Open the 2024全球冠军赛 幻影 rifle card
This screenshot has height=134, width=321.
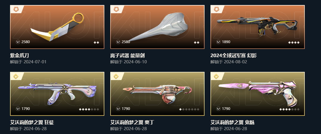pyautogui.click(x=257, y=27)
